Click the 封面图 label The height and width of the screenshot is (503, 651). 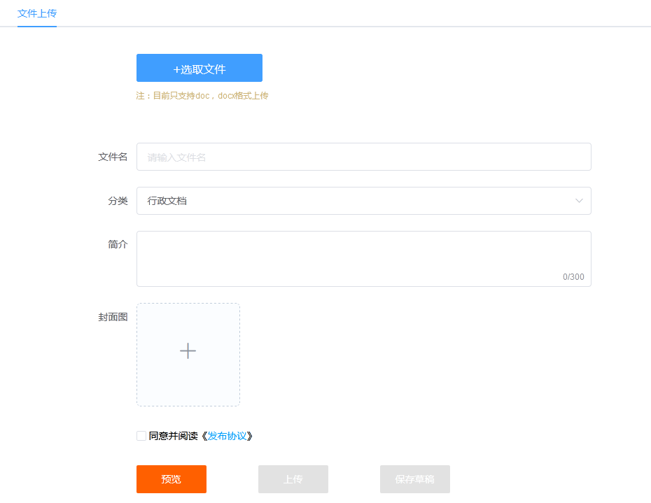point(113,317)
